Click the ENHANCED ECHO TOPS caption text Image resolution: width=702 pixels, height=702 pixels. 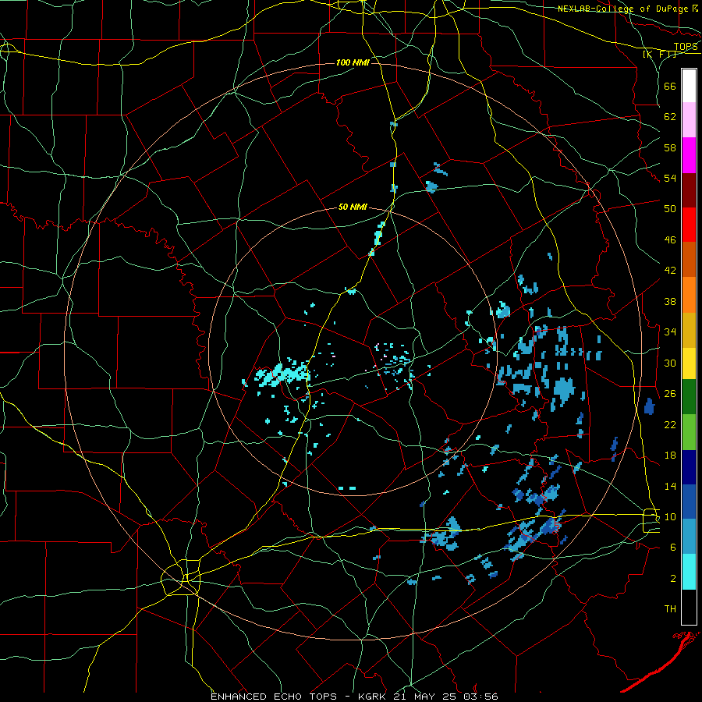274,697
